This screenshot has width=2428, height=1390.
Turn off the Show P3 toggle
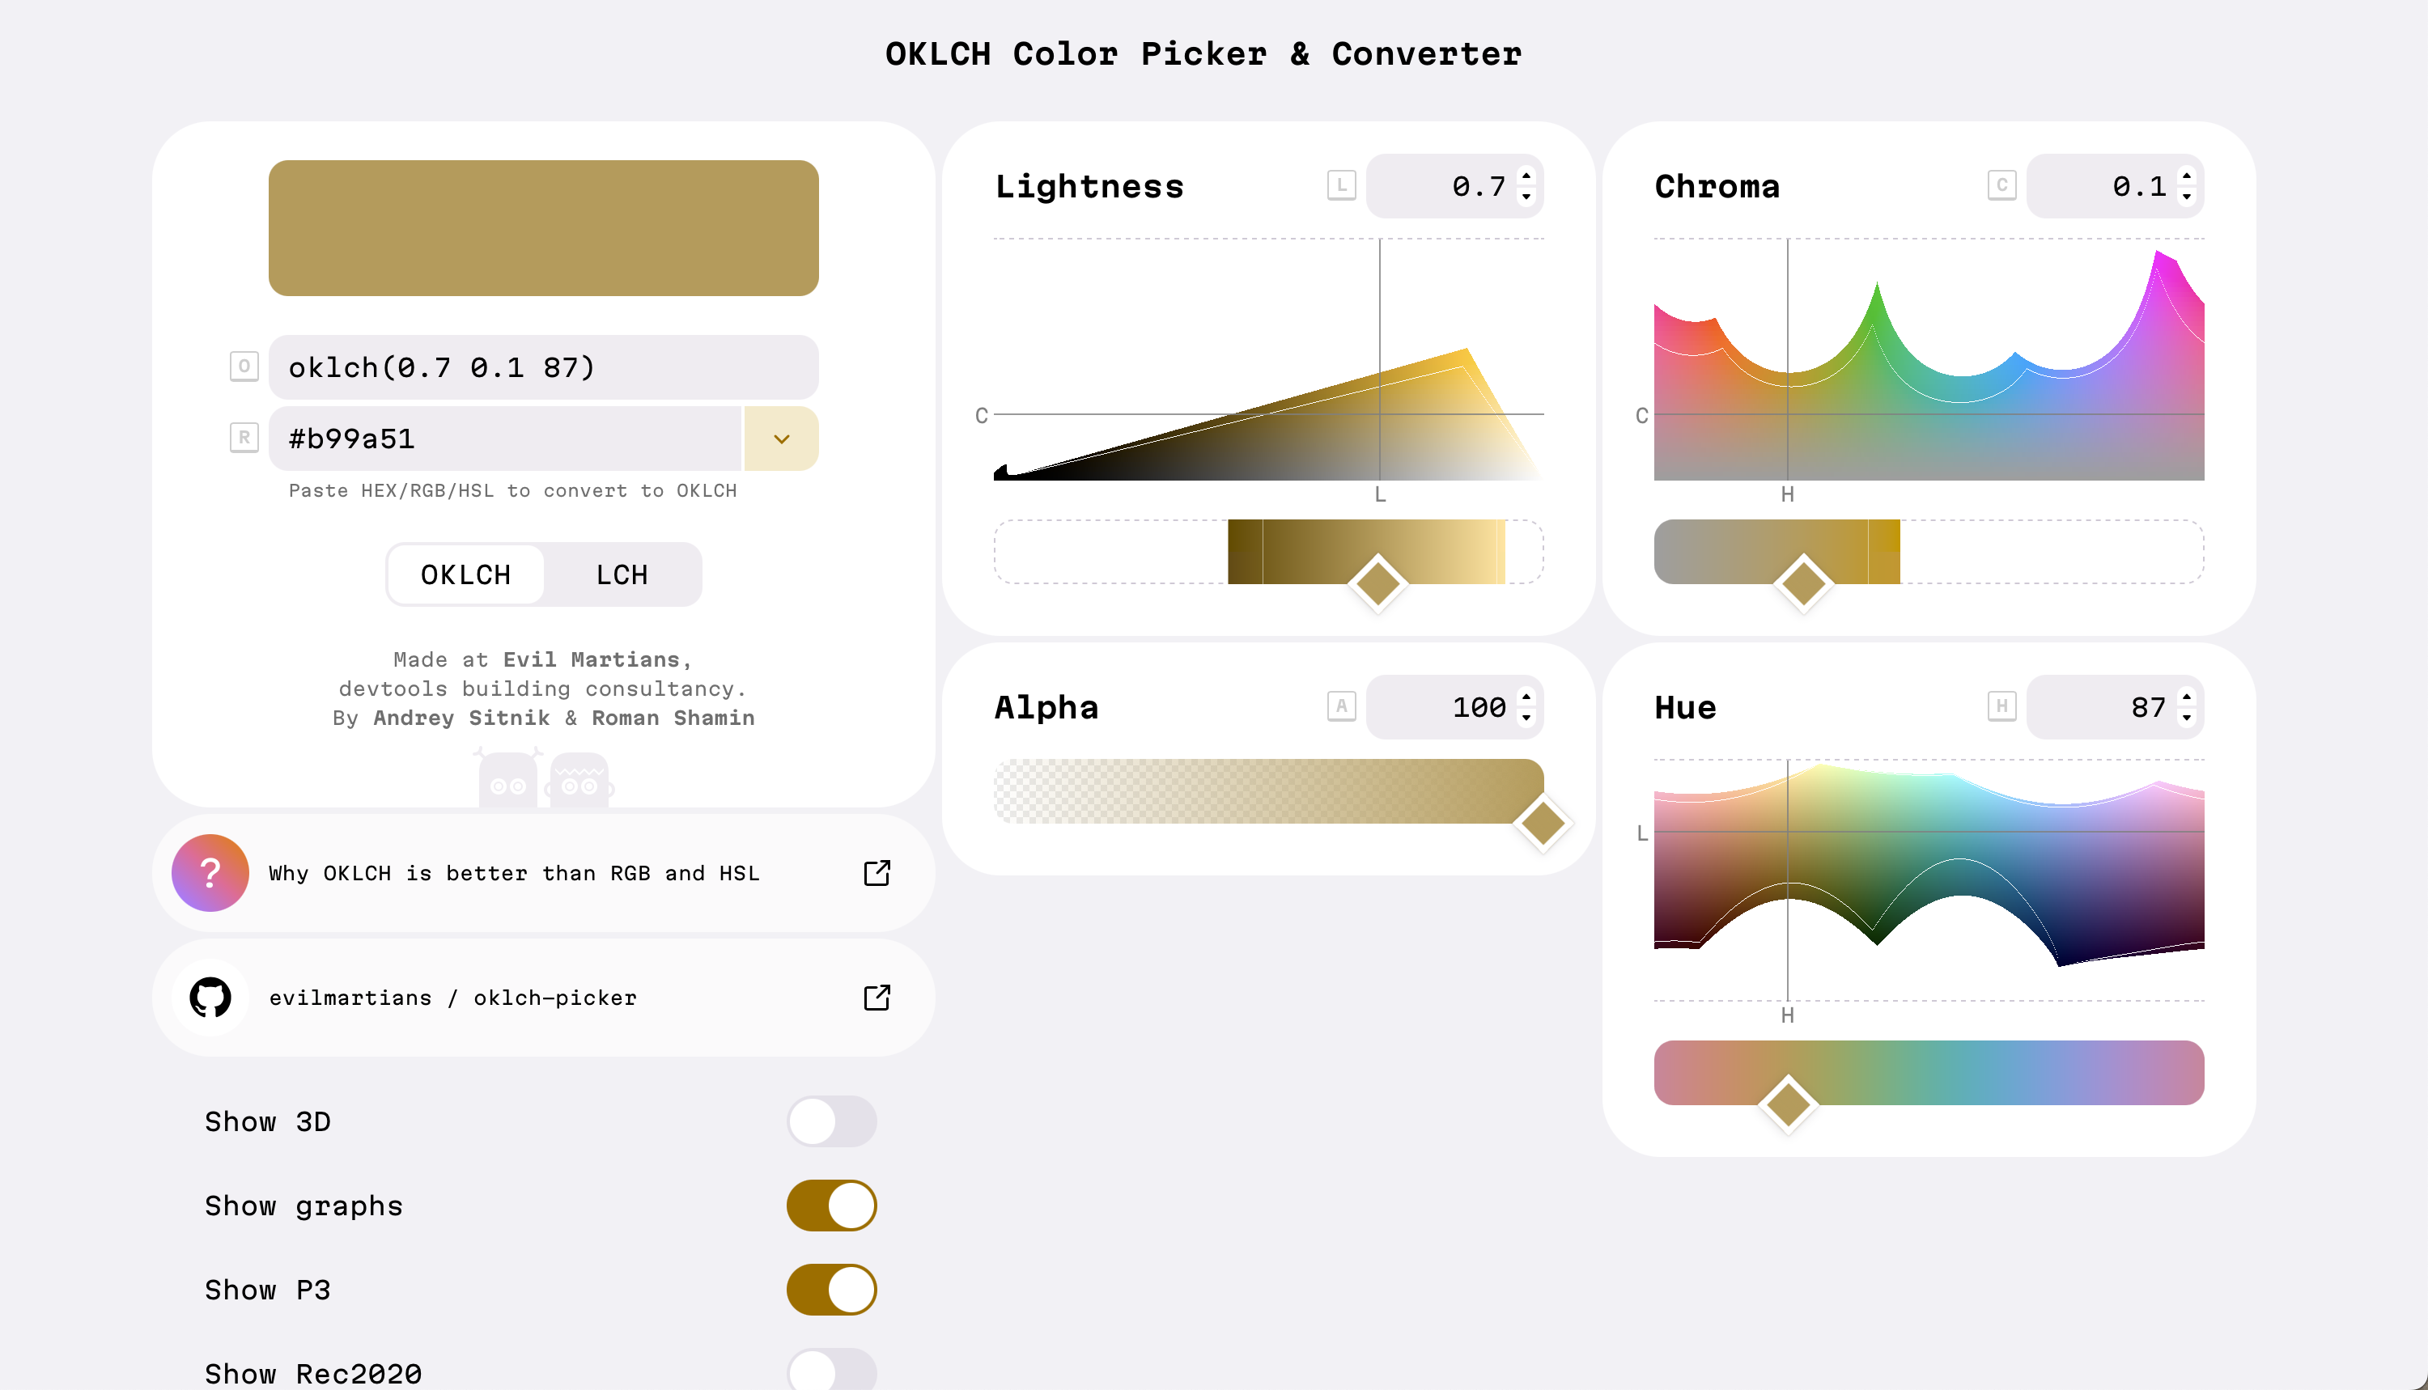[830, 1290]
